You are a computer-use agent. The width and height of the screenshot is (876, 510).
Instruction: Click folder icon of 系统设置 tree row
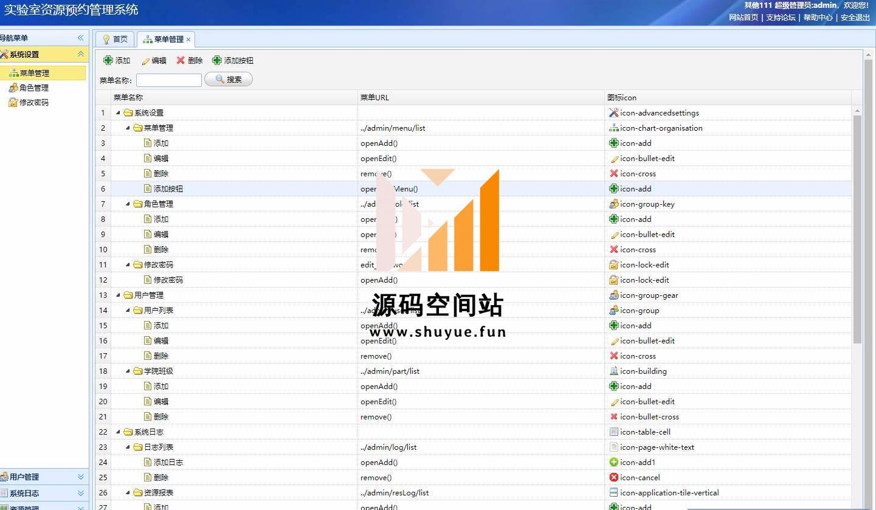pyautogui.click(x=128, y=112)
